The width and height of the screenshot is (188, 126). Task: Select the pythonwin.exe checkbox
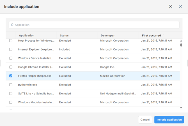11,85
